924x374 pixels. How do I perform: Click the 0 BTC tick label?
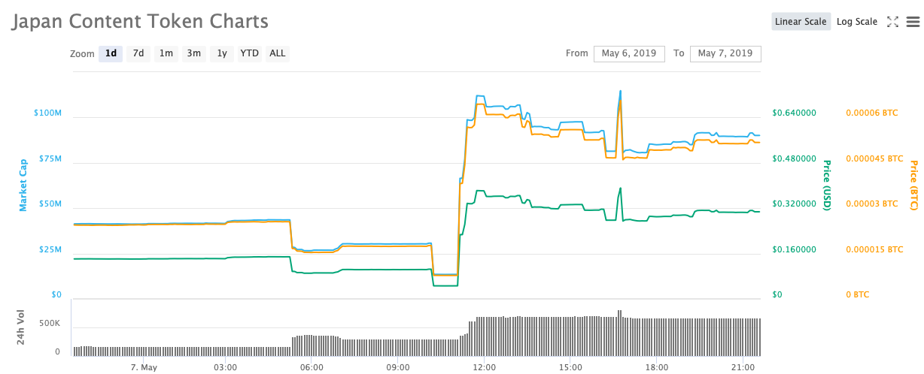pos(858,294)
